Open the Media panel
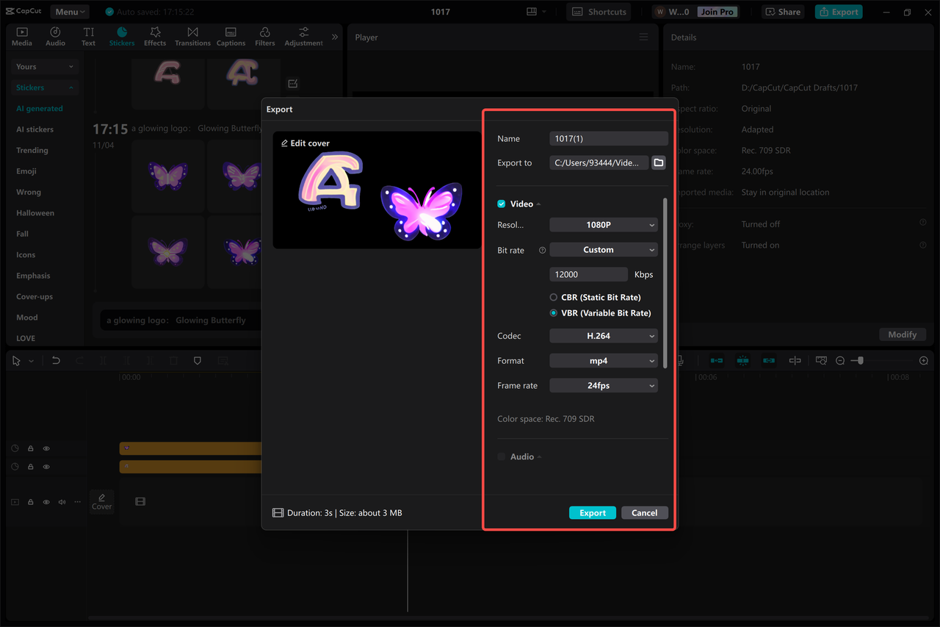Screen dimensions: 940x627 (22, 37)
